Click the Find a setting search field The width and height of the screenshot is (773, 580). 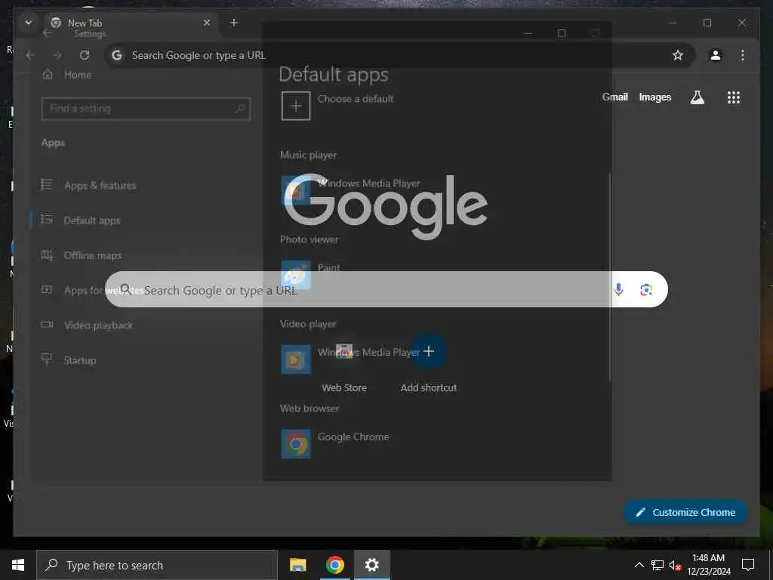coord(146,109)
